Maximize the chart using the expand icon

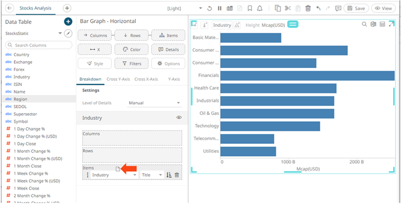point(391,24)
